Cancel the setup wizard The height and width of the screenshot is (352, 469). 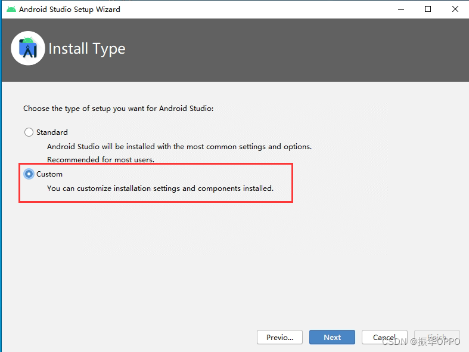point(384,337)
